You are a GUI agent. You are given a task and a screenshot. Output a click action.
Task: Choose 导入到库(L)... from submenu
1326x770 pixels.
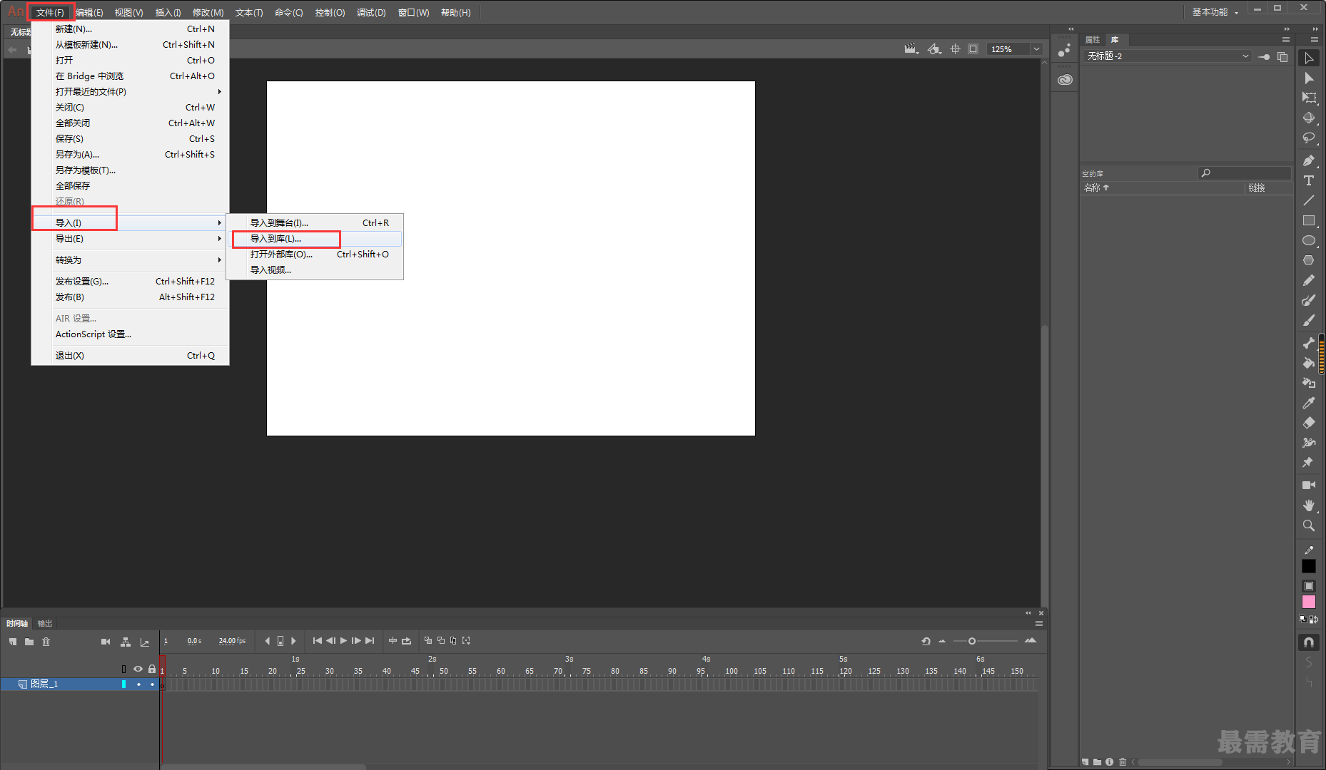tap(315, 239)
